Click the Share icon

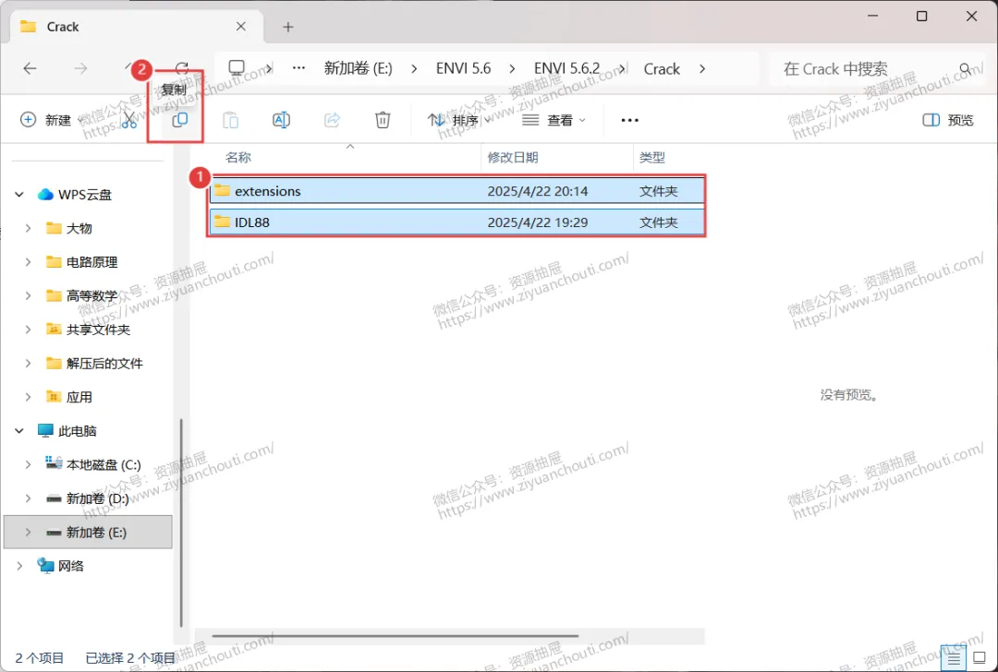pos(333,119)
